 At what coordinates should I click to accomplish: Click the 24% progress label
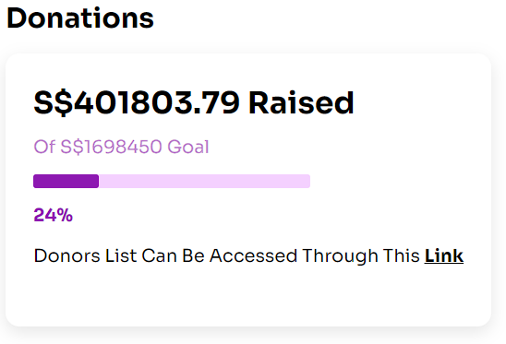click(x=54, y=215)
